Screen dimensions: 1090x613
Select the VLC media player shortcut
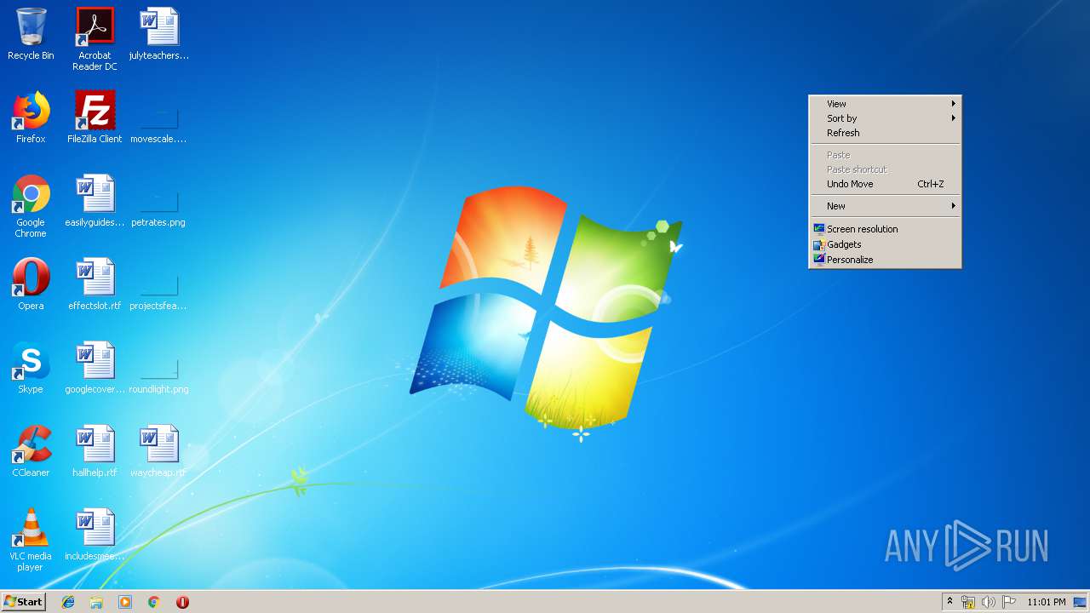31,540
